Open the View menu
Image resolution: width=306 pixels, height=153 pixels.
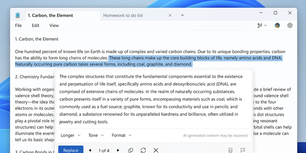[54, 25]
